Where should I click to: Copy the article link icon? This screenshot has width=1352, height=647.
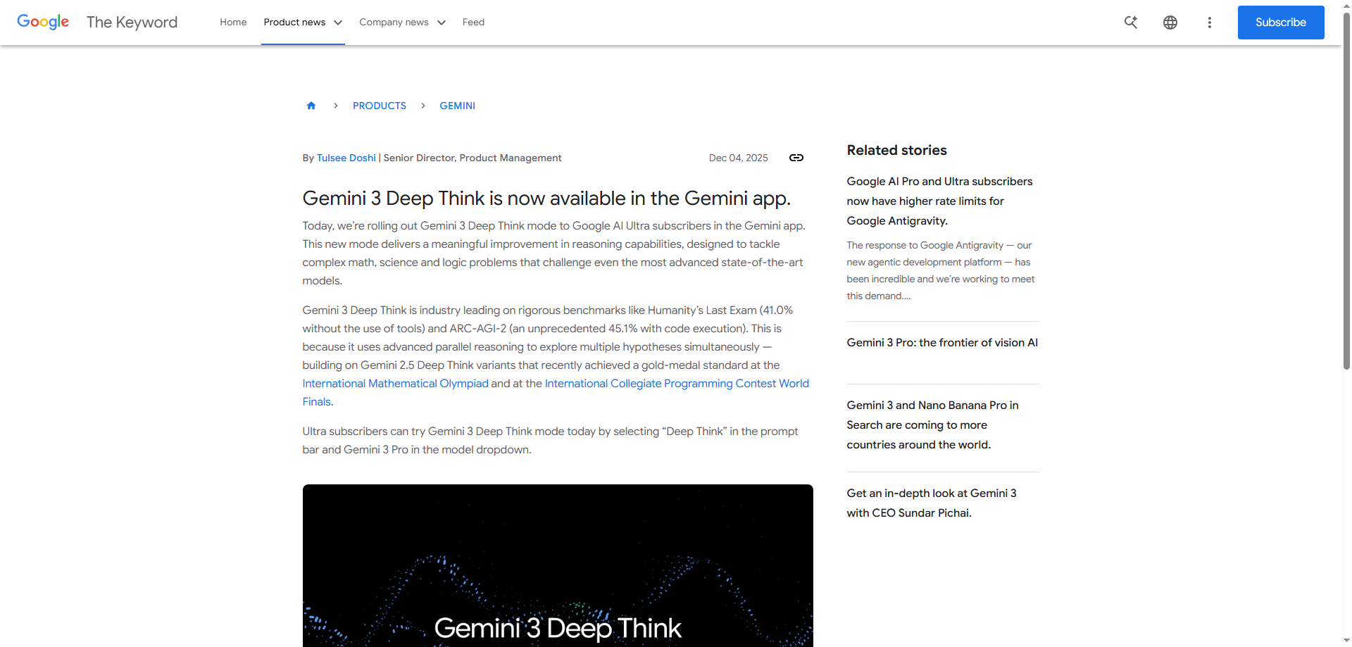tap(796, 158)
